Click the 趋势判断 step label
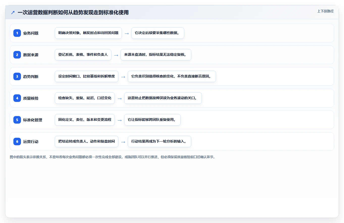 pos(31,76)
